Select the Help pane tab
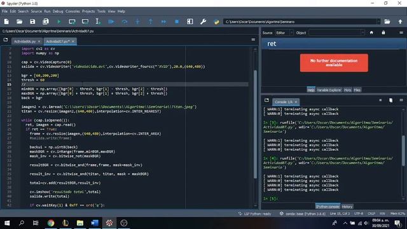 click(311, 90)
